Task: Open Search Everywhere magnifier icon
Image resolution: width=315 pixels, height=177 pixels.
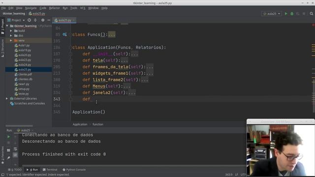Action: tap(312, 14)
